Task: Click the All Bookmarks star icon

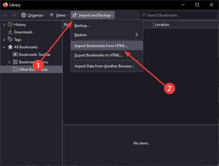Action: coord(10,47)
